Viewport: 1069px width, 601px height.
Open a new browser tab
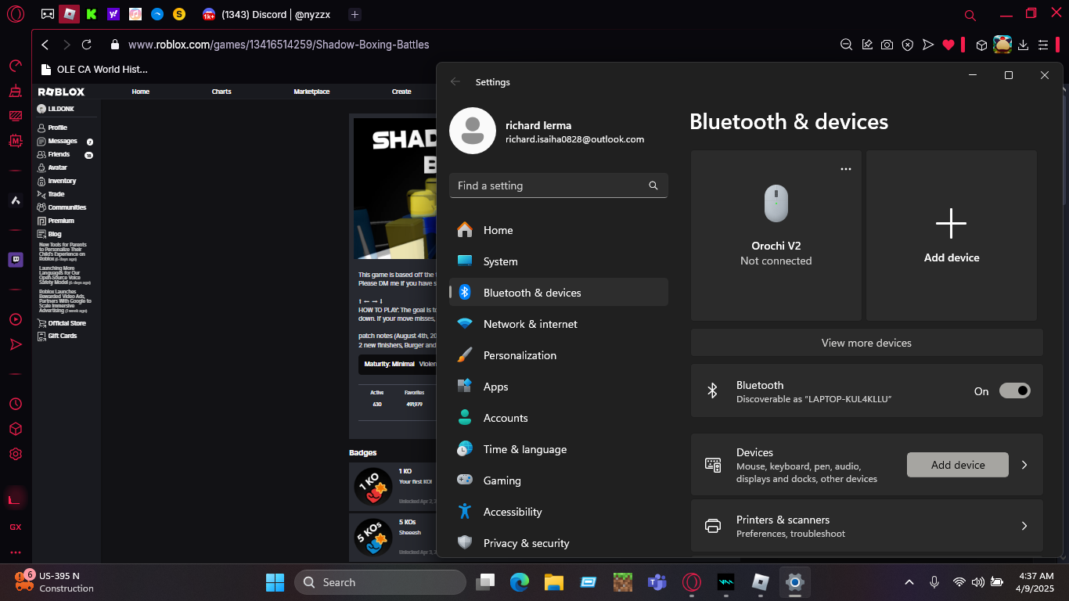[x=355, y=14]
